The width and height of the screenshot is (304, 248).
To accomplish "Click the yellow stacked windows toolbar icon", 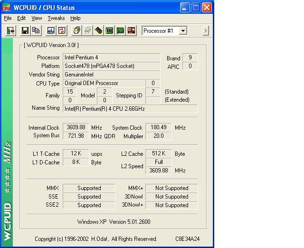I will click(x=76, y=30).
